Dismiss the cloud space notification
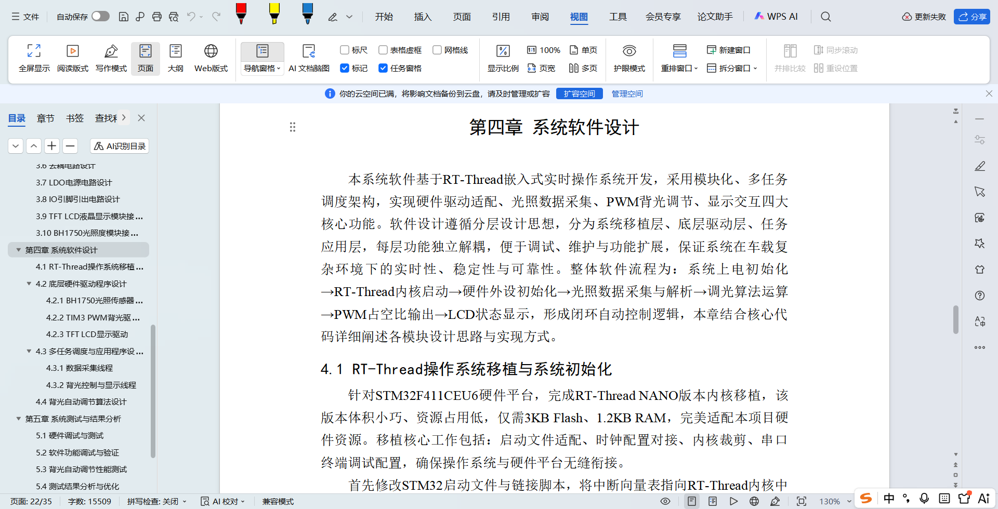This screenshot has height=509, width=998. pyautogui.click(x=989, y=93)
